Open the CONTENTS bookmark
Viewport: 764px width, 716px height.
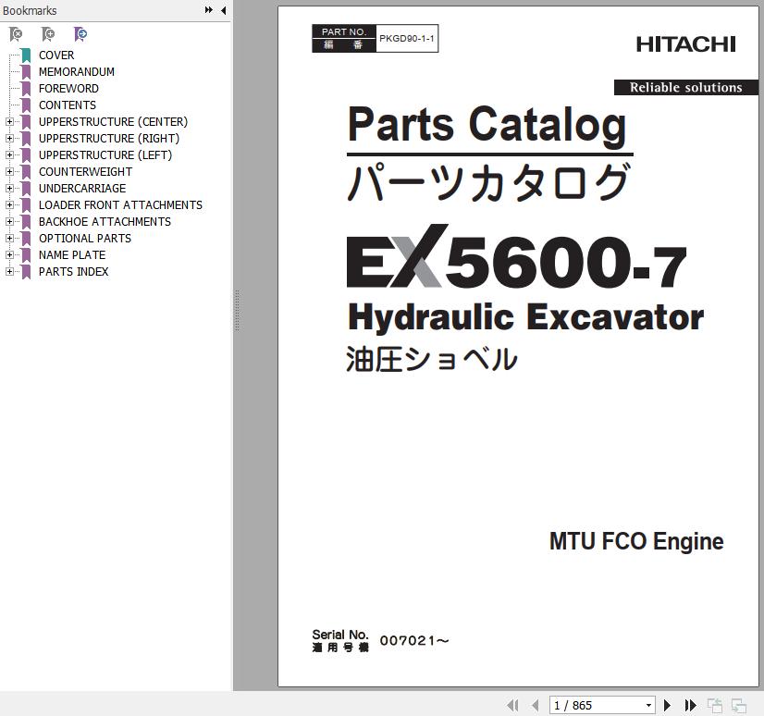click(x=68, y=105)
